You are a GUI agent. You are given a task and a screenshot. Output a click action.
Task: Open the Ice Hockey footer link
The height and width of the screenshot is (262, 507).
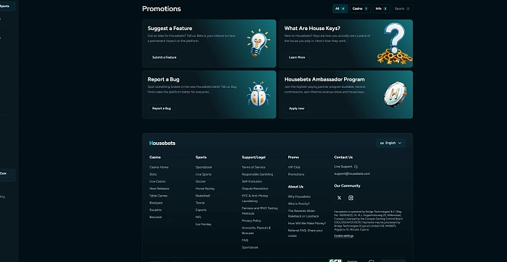click(x=203, y=224)
